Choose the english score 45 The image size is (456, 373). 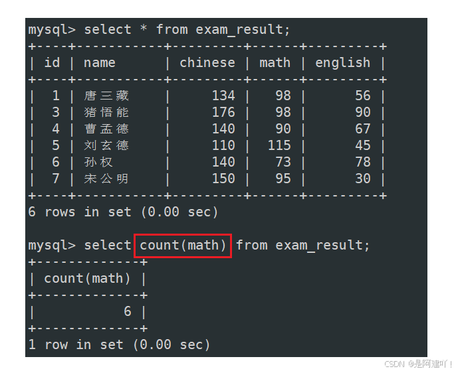[x=363, y=145]
